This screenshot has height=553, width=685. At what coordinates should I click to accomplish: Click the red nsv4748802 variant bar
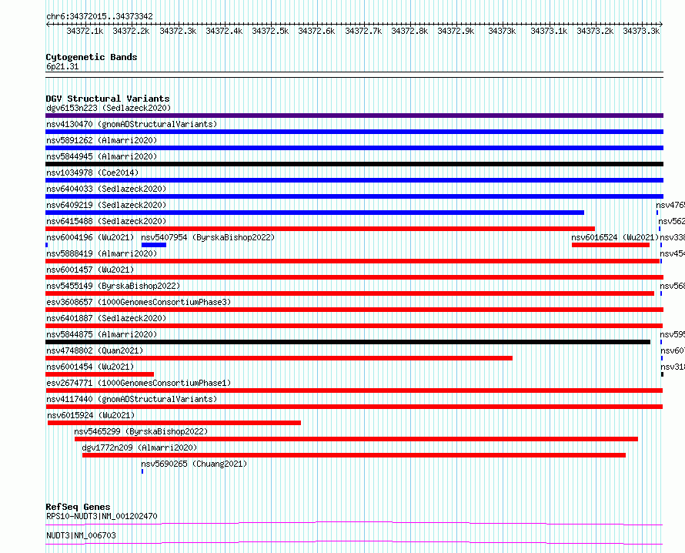(x=279, y=358)
